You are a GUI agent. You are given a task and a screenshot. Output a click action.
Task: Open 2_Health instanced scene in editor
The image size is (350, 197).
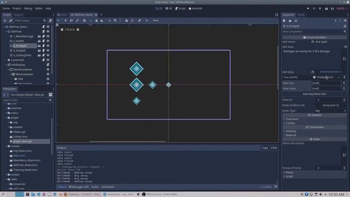coord(39,41)
